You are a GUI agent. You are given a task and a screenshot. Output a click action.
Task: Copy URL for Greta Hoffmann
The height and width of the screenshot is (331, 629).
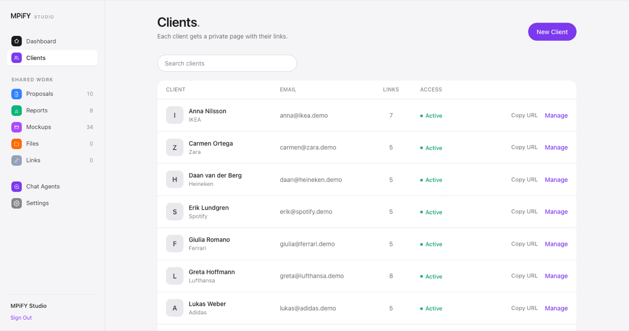[524, 276]
